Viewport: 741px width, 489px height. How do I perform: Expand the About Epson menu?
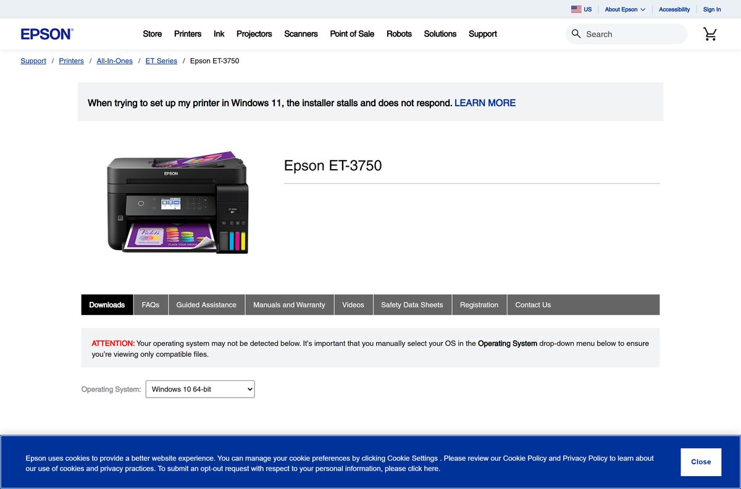[625, 9]
